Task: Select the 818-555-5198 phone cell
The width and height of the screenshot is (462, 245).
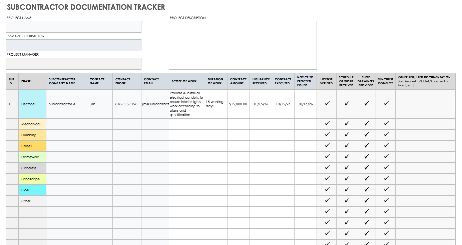Action: click(x=126, y=104)
